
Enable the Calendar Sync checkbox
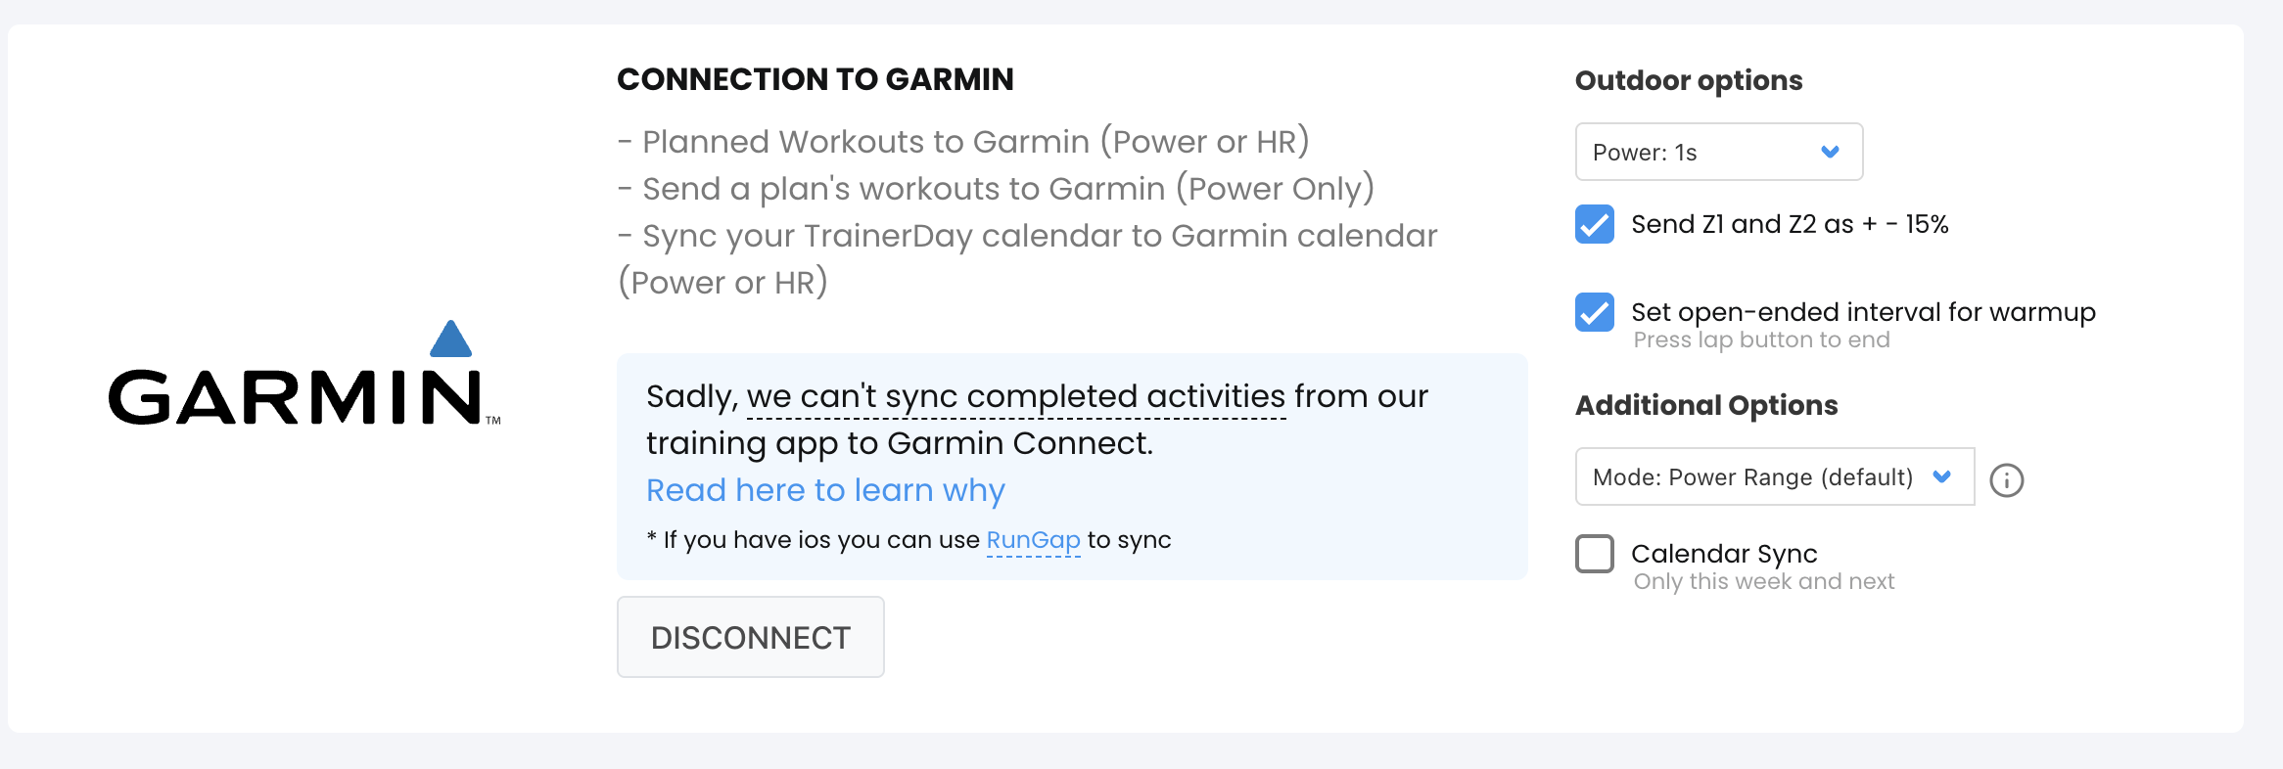point(1595,554)
